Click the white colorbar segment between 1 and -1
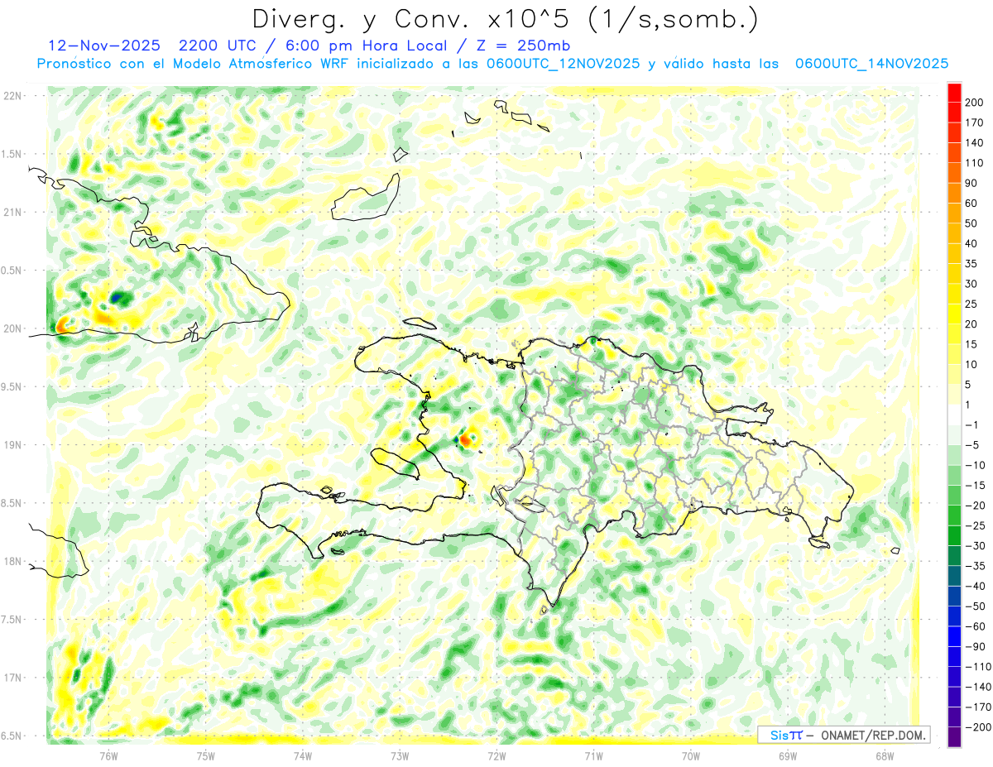 (x=954, y=415)
